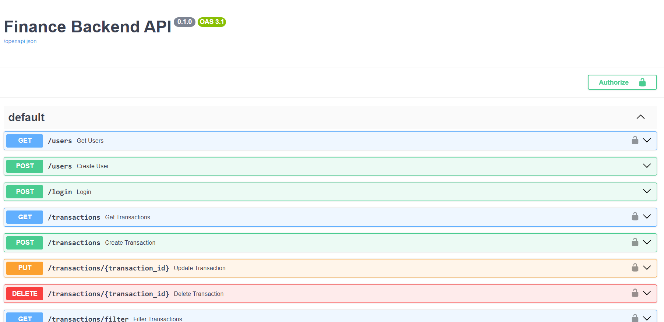Click lock icon on DELETE Delete Transaction
The width and height of the screenshot is (664, 322).
pyautogui.click(x=635, y=293)
